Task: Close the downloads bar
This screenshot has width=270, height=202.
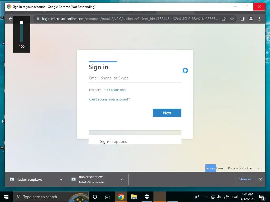Action: coord(260,179)
